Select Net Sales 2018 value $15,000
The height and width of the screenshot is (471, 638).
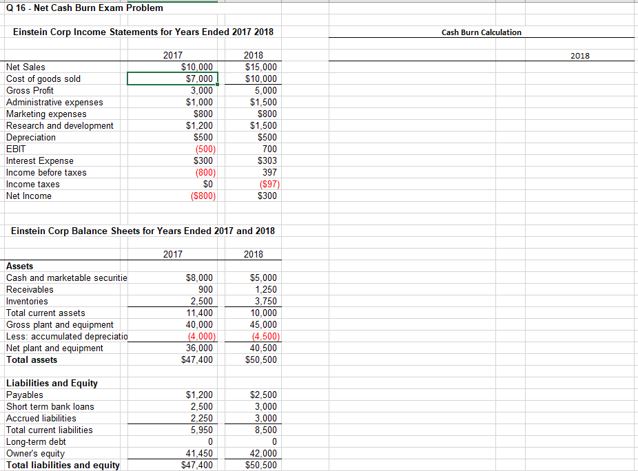pyautogui.click(x=261, y=67)
